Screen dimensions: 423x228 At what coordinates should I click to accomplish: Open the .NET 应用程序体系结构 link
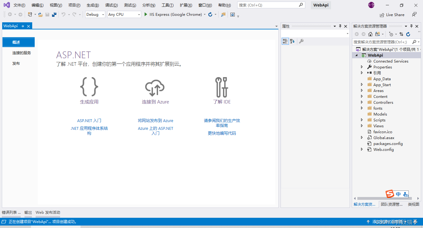[x=89, y=131]
